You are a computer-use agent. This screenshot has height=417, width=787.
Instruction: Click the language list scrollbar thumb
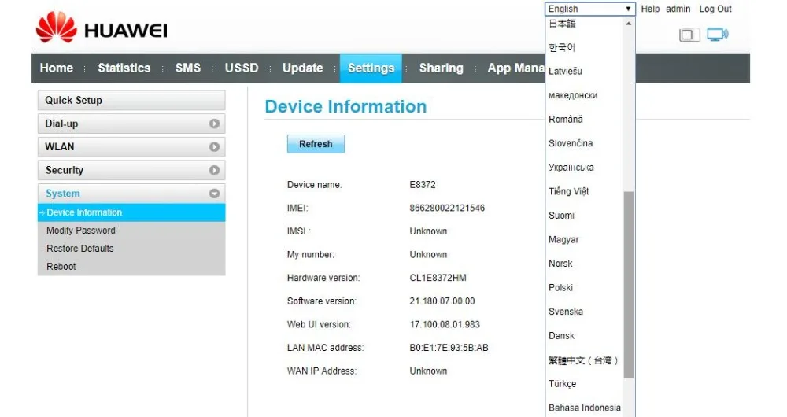click(x=628, y=285)
